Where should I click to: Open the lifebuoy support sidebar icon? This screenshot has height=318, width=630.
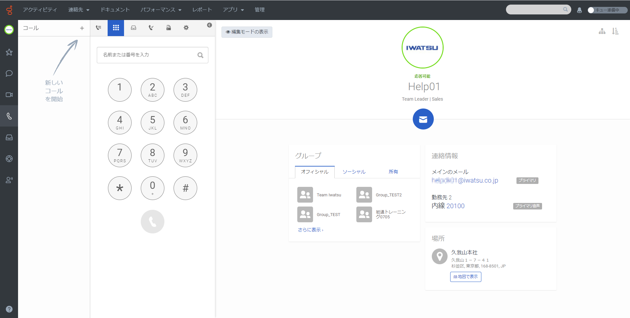pos(9,159)
